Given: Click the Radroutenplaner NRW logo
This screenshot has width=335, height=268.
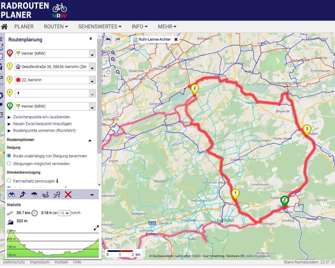Looking at the screenshot, I should (x=34, y=10).
